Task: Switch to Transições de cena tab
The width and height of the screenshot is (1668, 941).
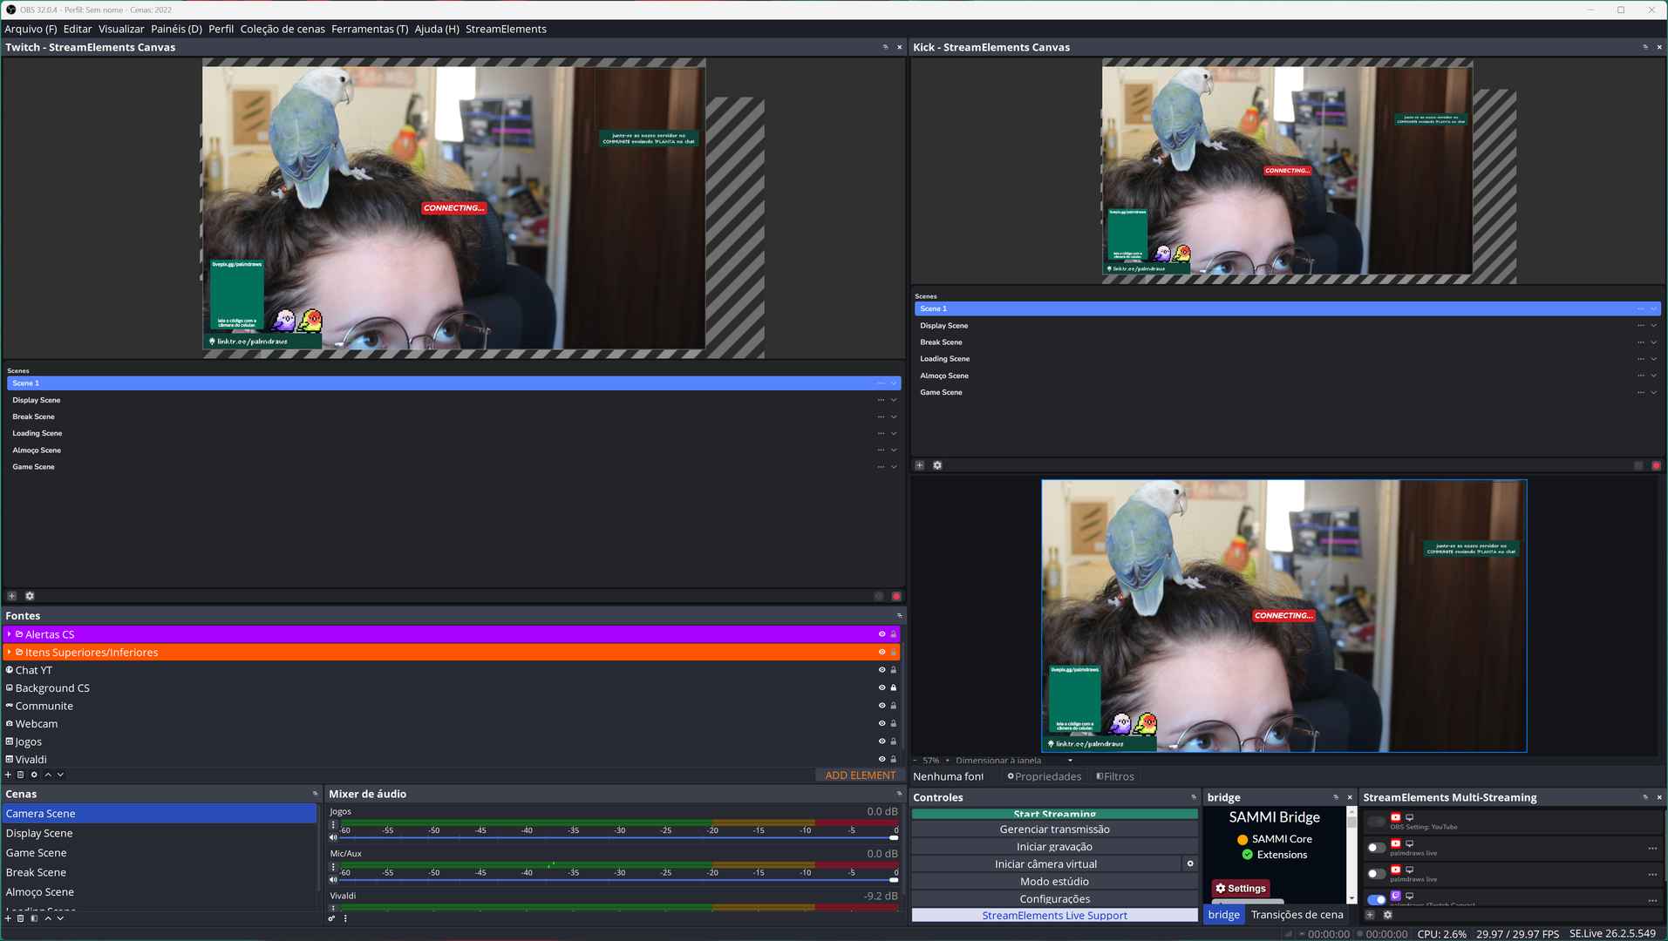Action: [1297, 915]
